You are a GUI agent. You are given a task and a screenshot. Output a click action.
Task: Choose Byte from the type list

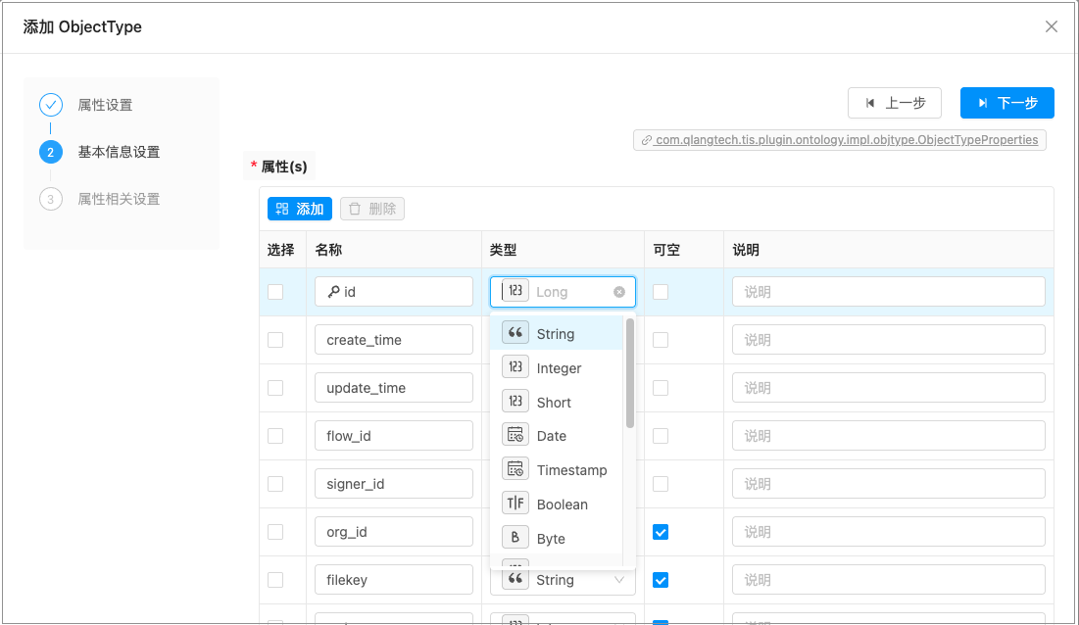point(556,539)
